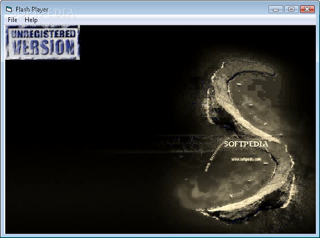Close the Flash Player window
Image resolution: width=320 pixels, height=238 pixels.
click(307, 9)
